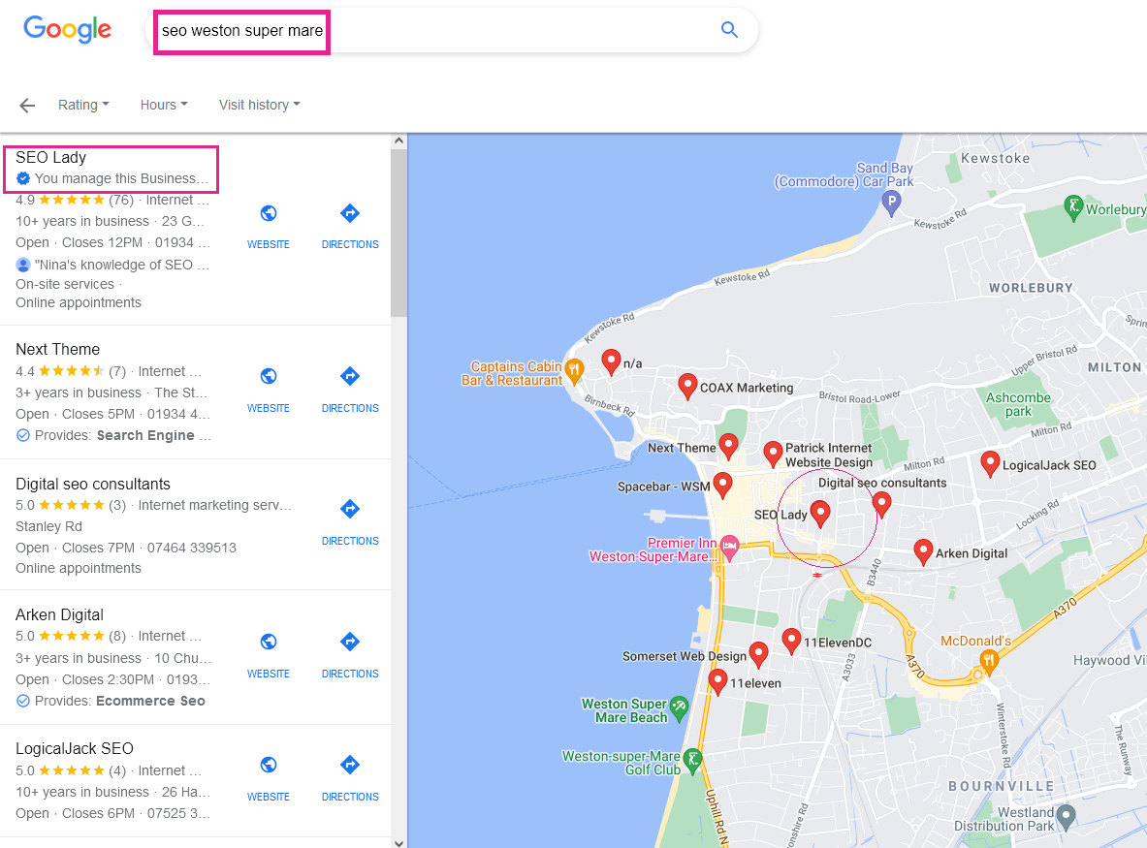This screenshot has width=1147, height=848.
Task: Click Westland Distribution Park pin
Action: (x=1066, y=817)
